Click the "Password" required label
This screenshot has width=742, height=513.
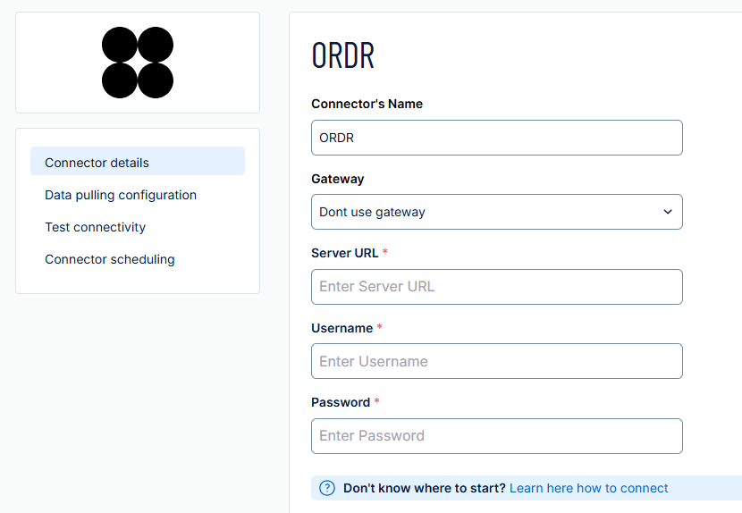[341, 402]
